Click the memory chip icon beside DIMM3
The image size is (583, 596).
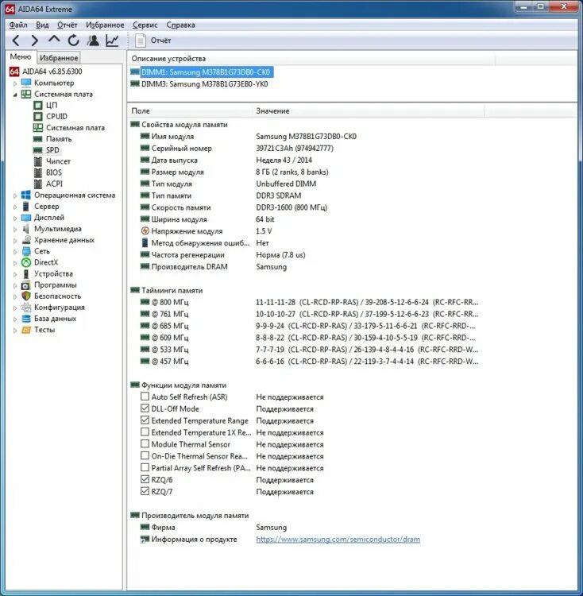click(135, 83)
